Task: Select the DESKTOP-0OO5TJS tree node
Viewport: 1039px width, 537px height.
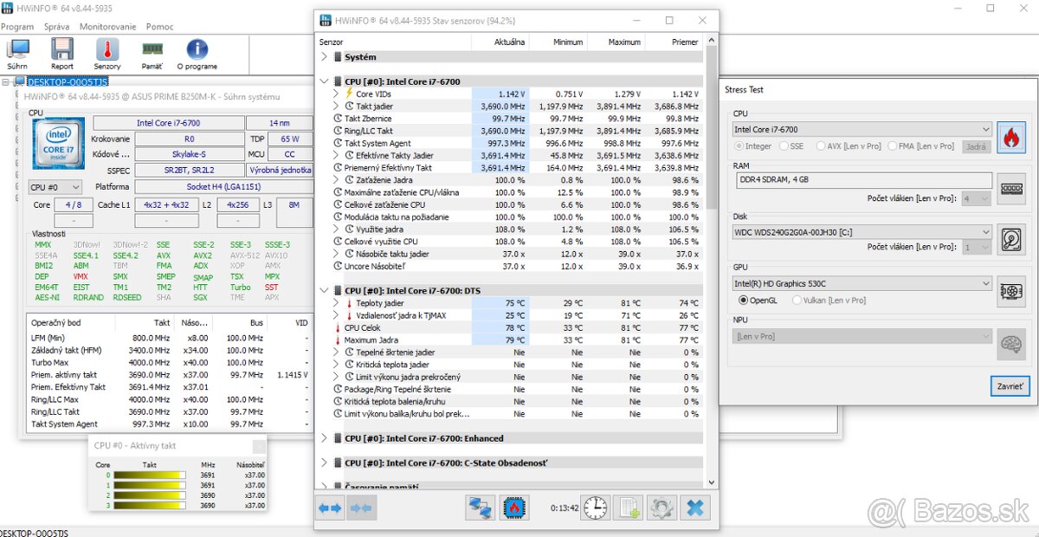Action: [x=68, y=81]
